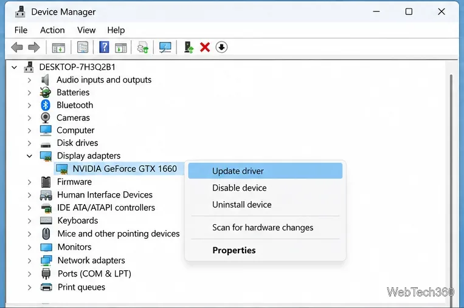
Task: Click the Cameras webcam icon
Action: click(45, 118)
